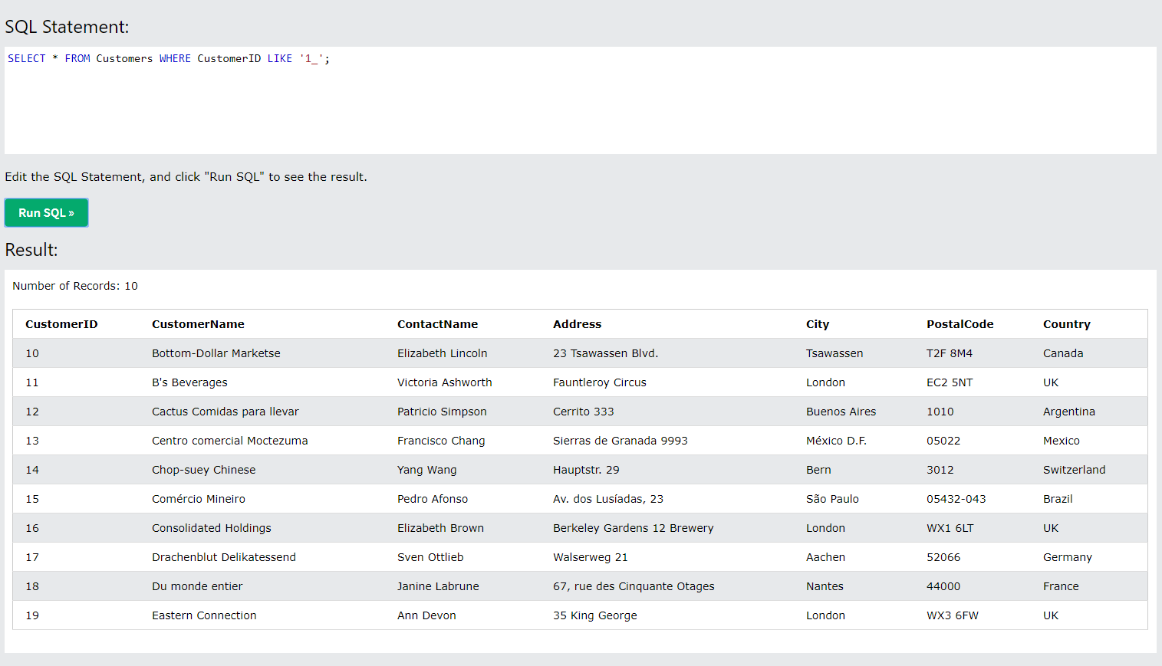Viewport: 1162px width, 666px height.
Task: Click contact name Francisco Chang
Action: click(x=441, y=441)
